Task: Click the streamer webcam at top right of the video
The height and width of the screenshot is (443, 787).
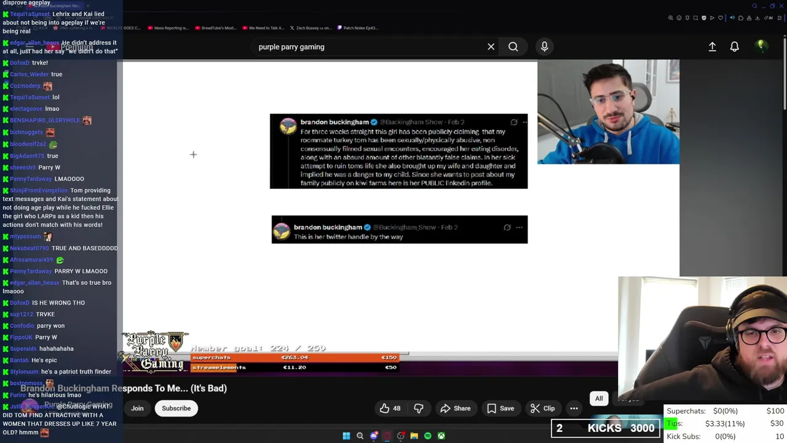Action: click(608, 112)
